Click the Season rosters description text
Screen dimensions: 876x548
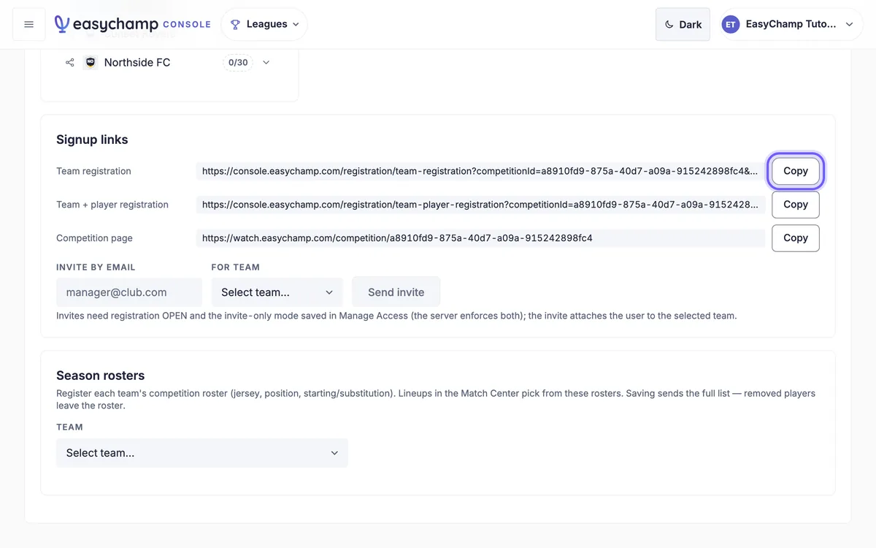(436, 399)
